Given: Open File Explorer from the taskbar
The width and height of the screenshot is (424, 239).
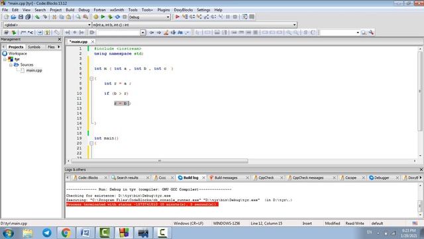Looking at the screenshot, I should 28,233.
